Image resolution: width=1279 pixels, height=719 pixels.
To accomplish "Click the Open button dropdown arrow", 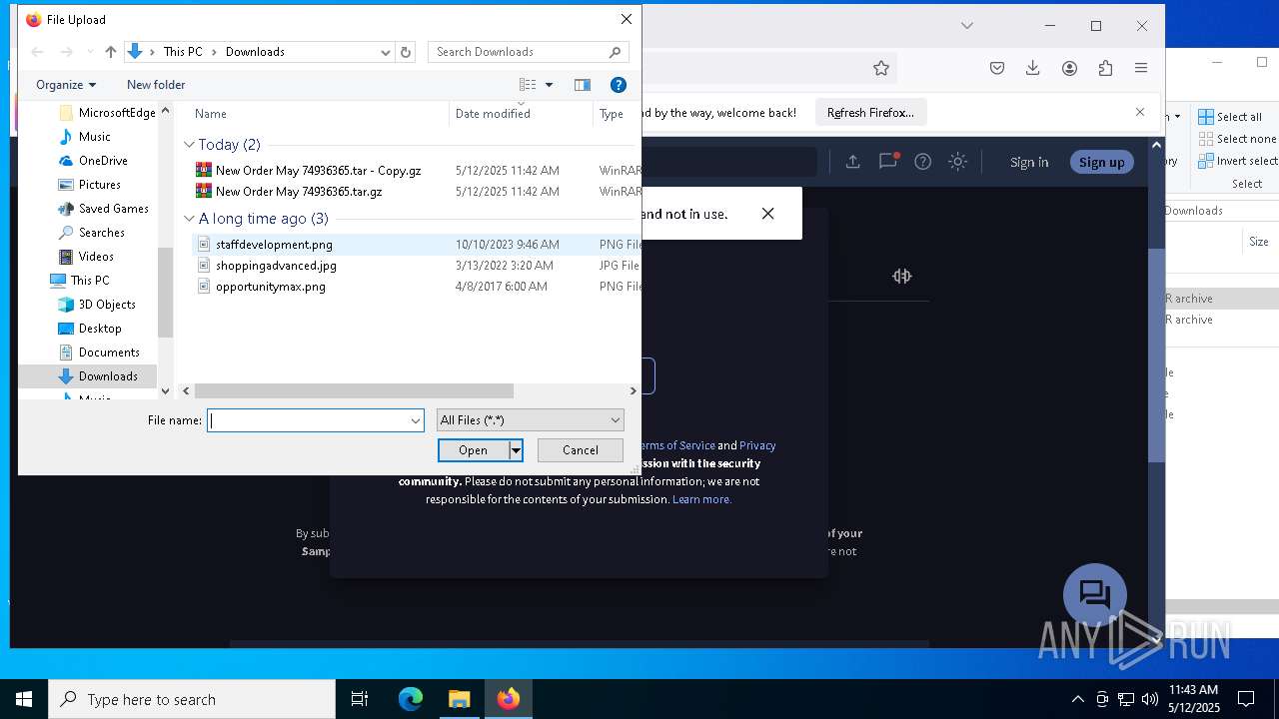I will 516,450.
